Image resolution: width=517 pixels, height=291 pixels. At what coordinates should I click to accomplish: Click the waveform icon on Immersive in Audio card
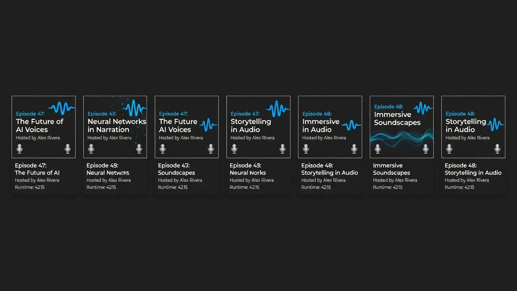coord(351,125)
